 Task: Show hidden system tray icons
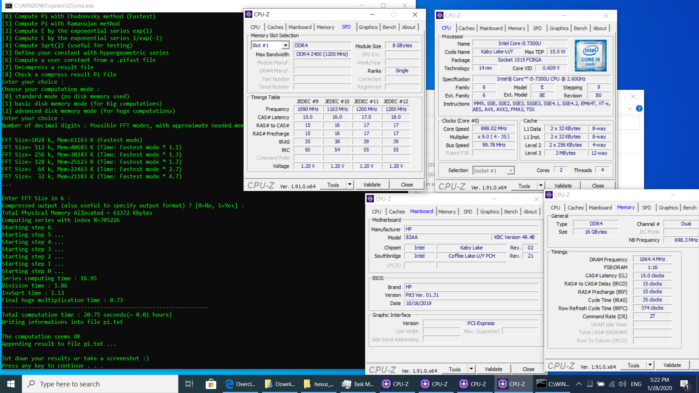(x=578, y=384)
